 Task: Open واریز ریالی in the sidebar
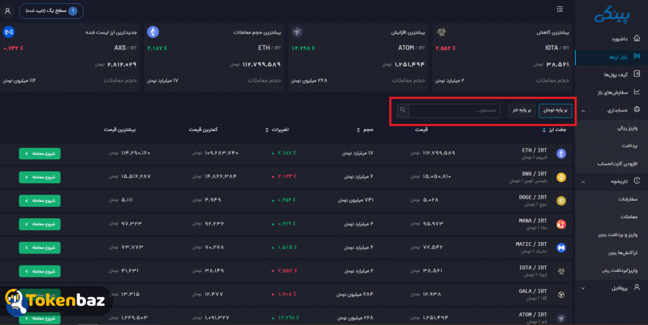[627, 128]
